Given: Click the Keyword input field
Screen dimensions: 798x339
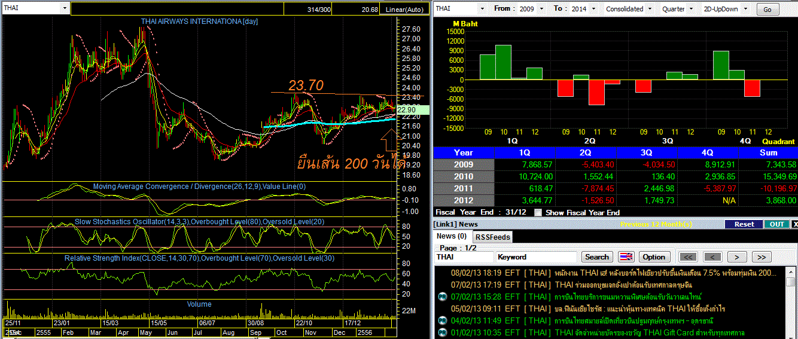Looking at the screenshot, I should (x=537, y=257).
